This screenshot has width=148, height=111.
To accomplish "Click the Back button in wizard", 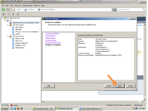I will click(109, 86).
